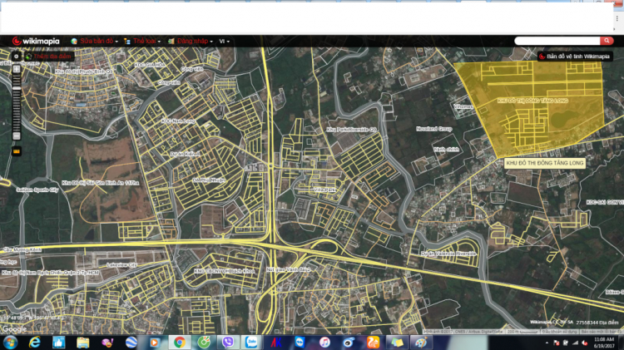Click the taskbar clock showing 11:08 AM
The width and height of the screenshot is (624, 350).
[604, 343]
